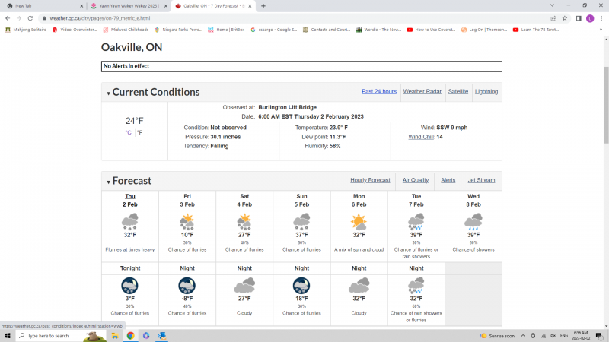Open the Chrome three-dot menu
Screen dimensions: 609x342
601,18
